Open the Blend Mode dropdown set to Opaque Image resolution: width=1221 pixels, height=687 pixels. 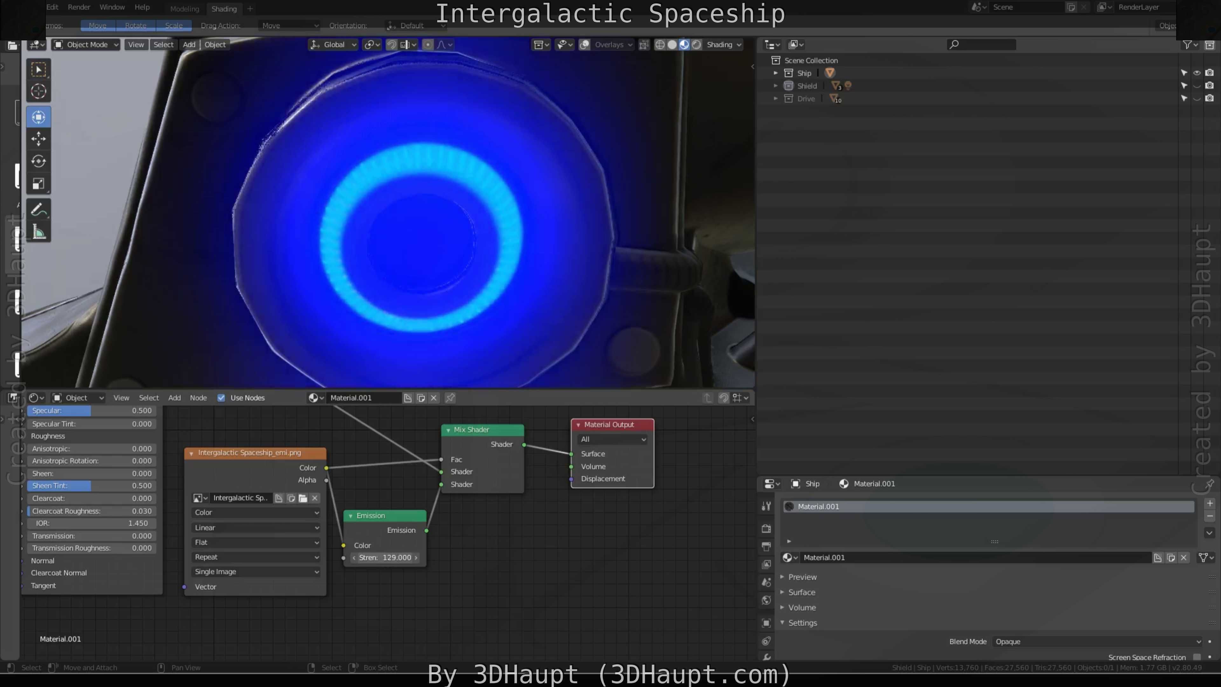click(1098, 642)
